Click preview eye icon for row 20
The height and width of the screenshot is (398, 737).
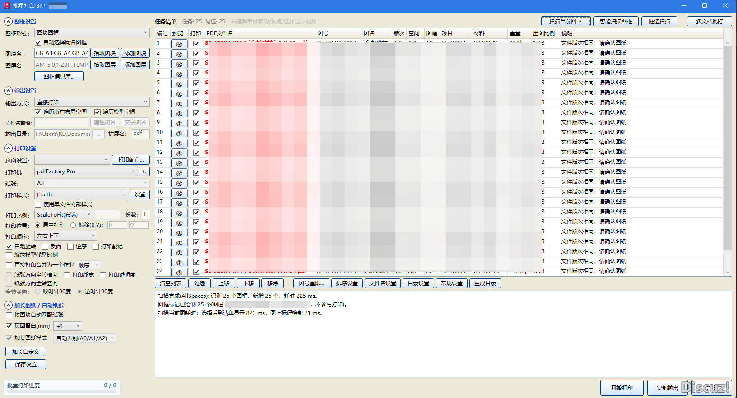pos(179,233)
